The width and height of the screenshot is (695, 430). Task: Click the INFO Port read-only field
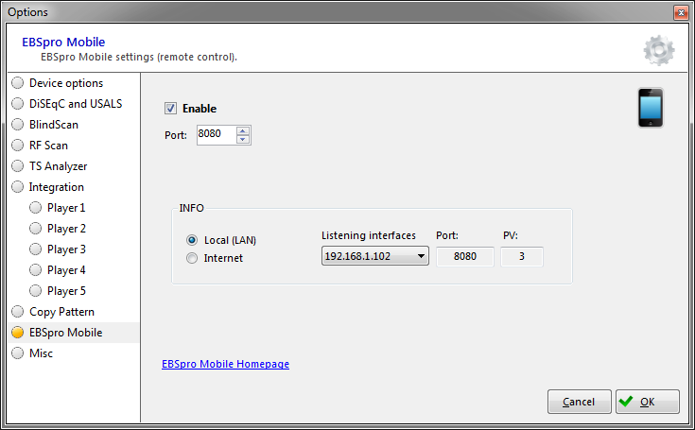465,256
